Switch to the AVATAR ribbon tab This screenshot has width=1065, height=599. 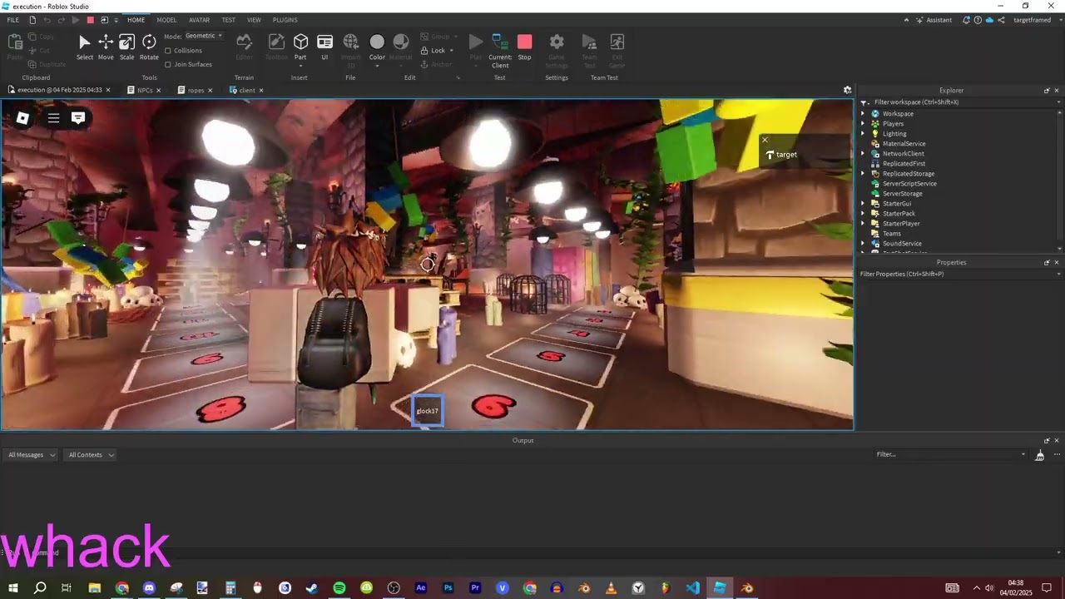pos(199,20)
